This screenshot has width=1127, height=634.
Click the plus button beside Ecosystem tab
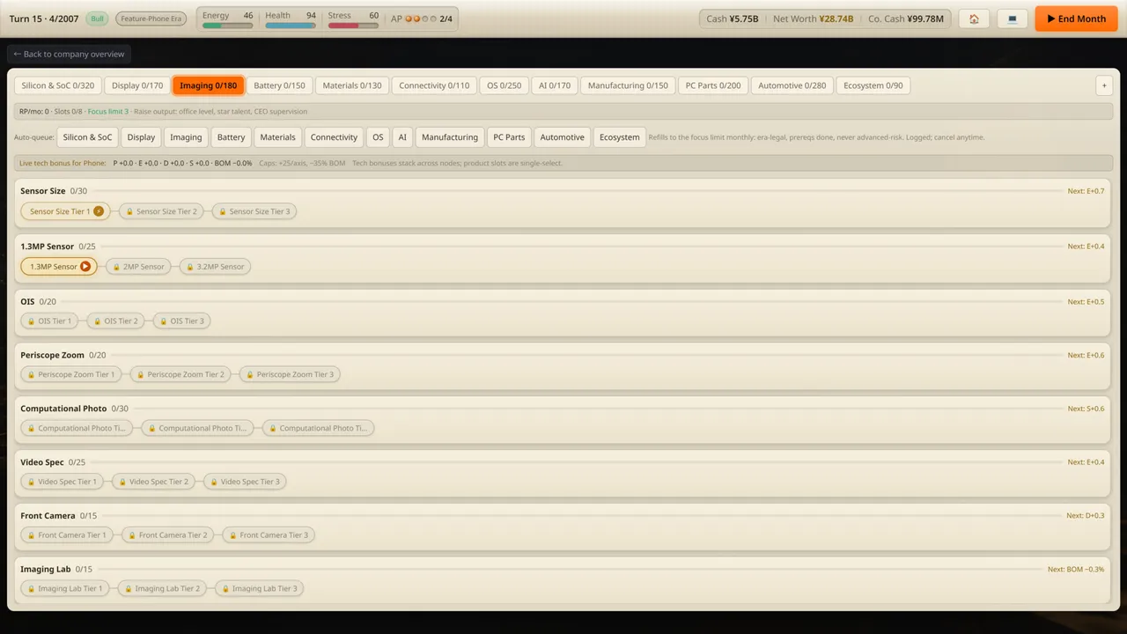[1103, 85]
